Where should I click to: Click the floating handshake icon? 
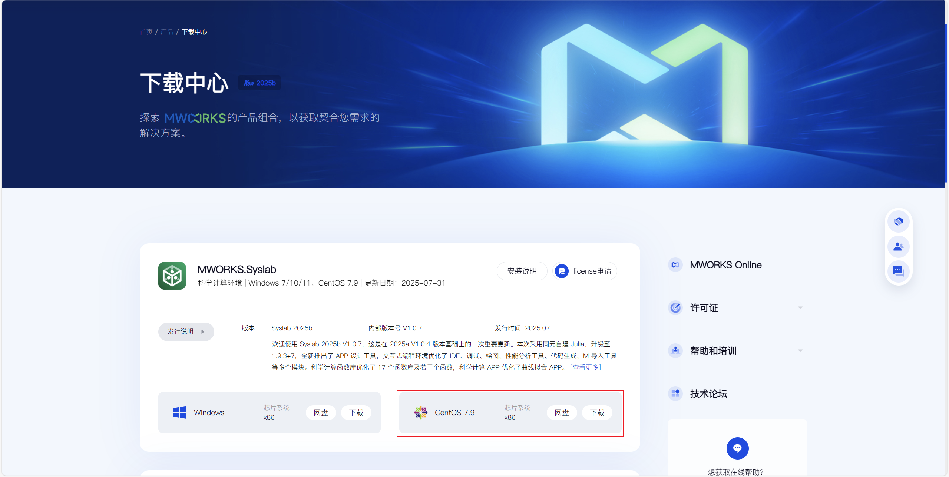(x=898, y=221)
